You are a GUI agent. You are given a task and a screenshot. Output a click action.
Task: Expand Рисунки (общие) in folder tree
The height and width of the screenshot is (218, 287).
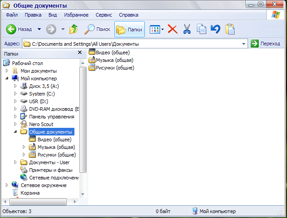pyautogui.click(x=24, y=155)
